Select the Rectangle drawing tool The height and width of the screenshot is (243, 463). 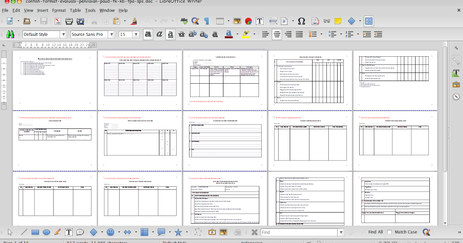pyautogui.click(x=35, y=232)
